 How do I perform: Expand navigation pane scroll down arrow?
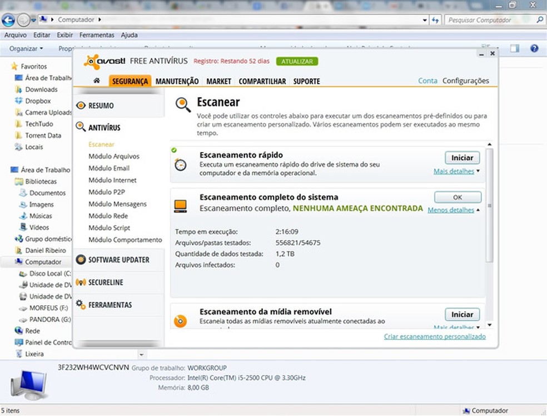click(x=142, y=355)
